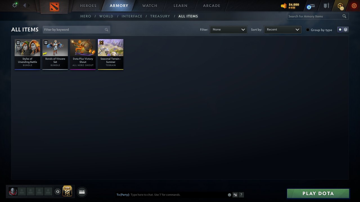360x202 pixels.
Task: Click the chat popout window icon
Action: [x=235, y=195]
